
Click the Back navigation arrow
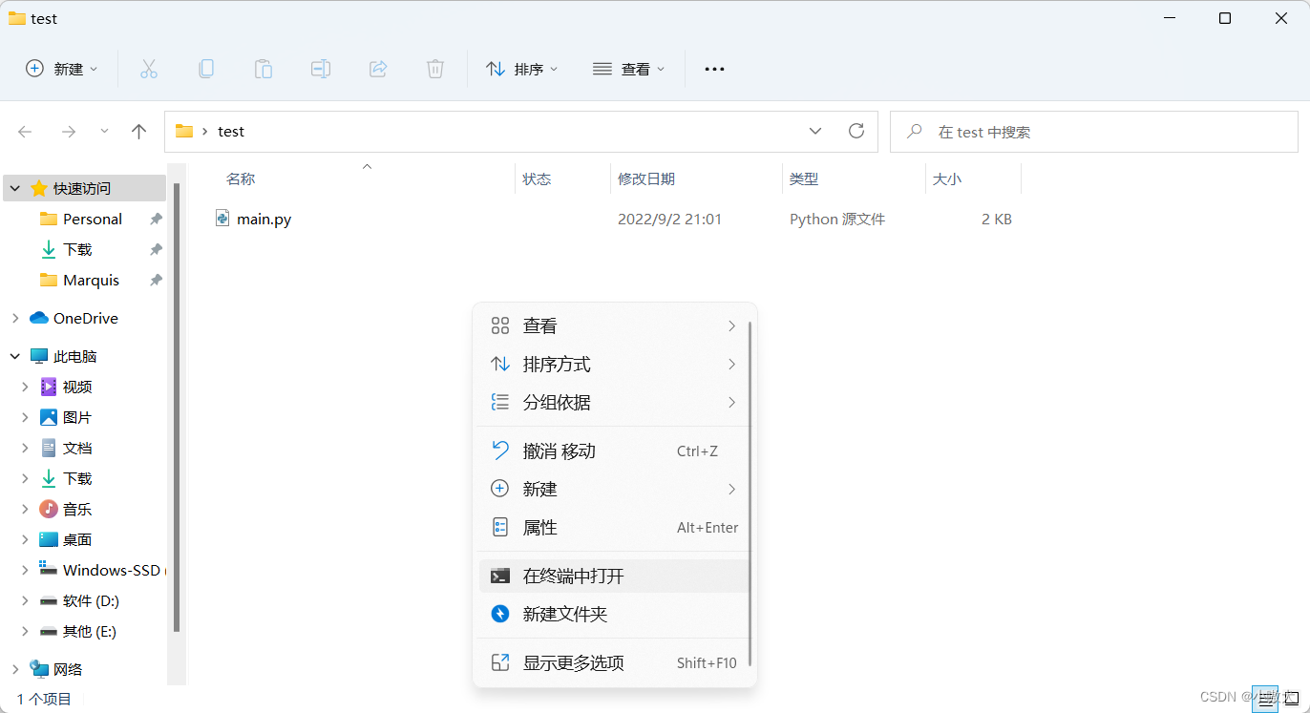[25, 131]
